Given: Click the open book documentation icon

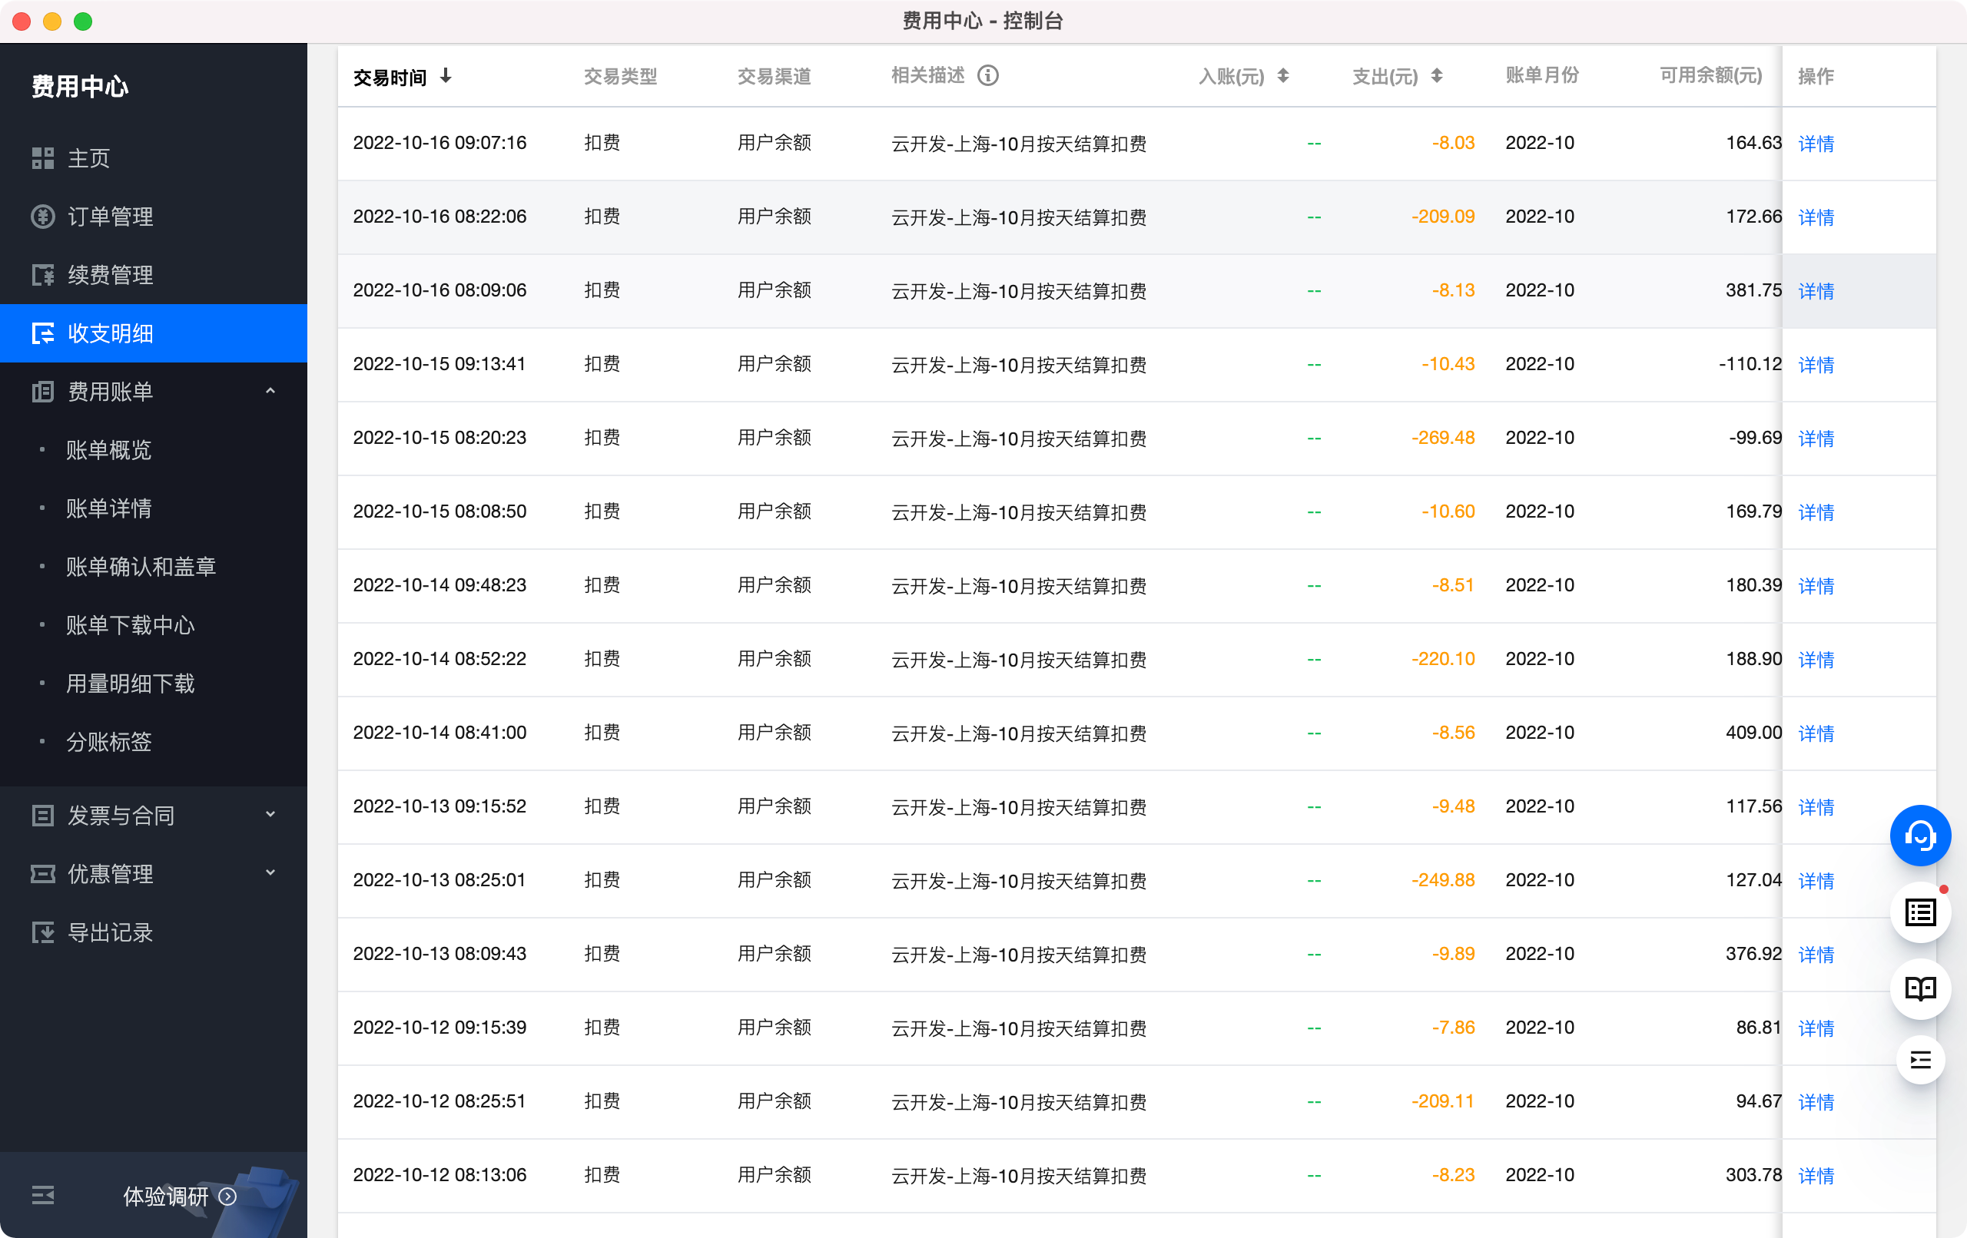Looking at the screenshot, I should (x=1919, y=988).
